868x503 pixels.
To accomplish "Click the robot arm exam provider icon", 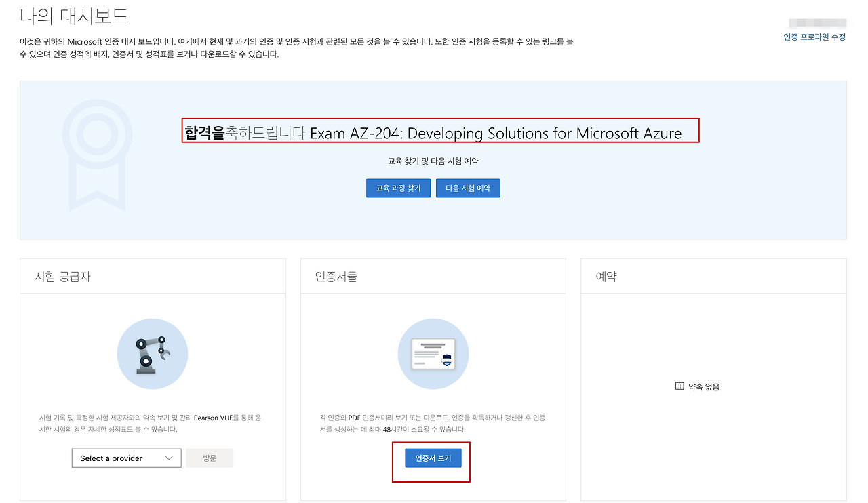I will pos(153,354).
